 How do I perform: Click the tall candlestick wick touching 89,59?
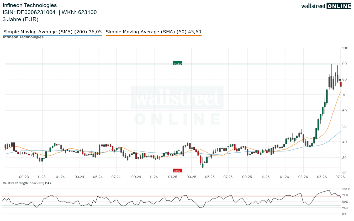[x=331, y=70]
